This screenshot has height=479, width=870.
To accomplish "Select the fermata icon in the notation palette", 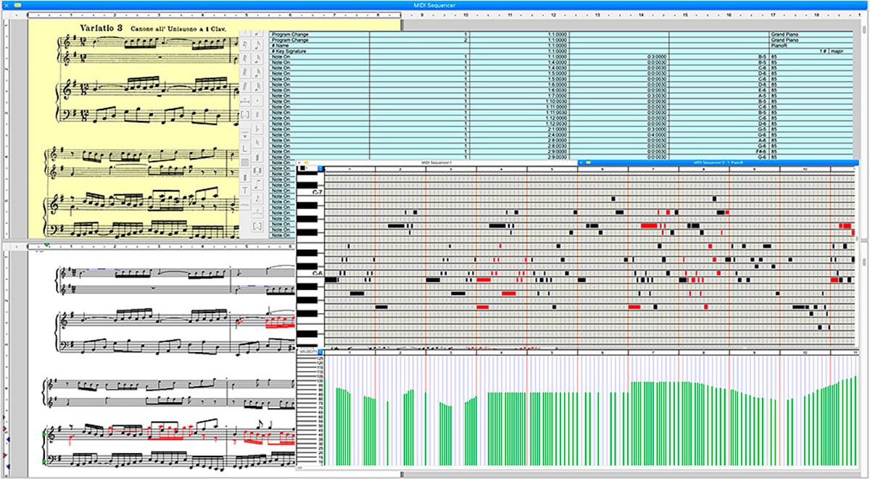I will (258, 212).
